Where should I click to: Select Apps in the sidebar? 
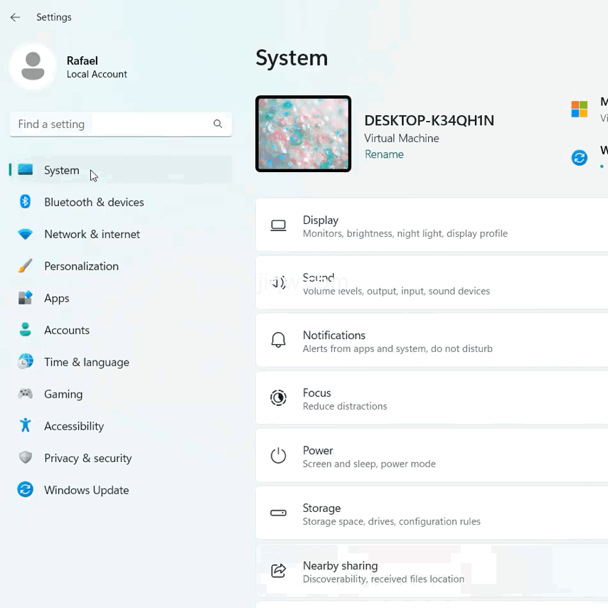tap(57, 298)
